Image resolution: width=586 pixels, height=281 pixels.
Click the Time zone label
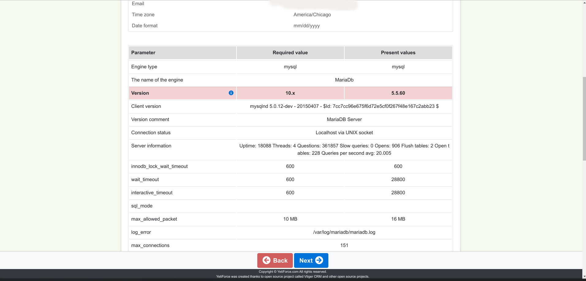point(143,15)
